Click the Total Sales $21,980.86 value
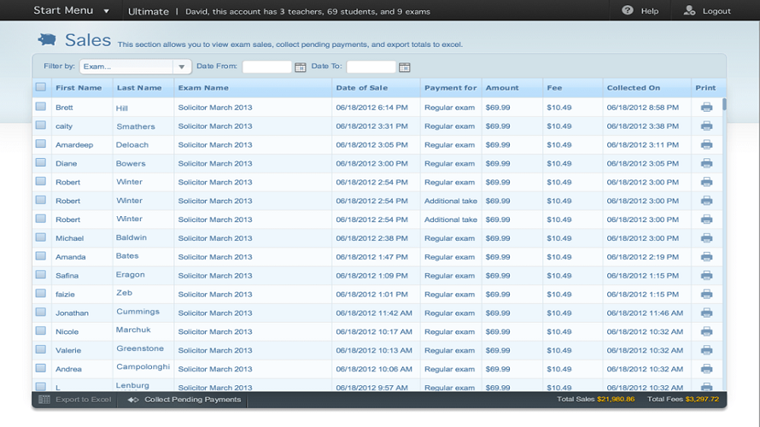The height and width of the screenshot is (427, 760). (616, 399)
